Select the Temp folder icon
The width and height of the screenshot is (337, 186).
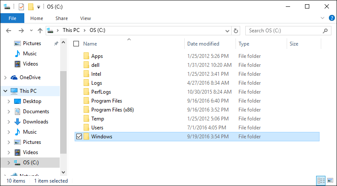[86, 119]
